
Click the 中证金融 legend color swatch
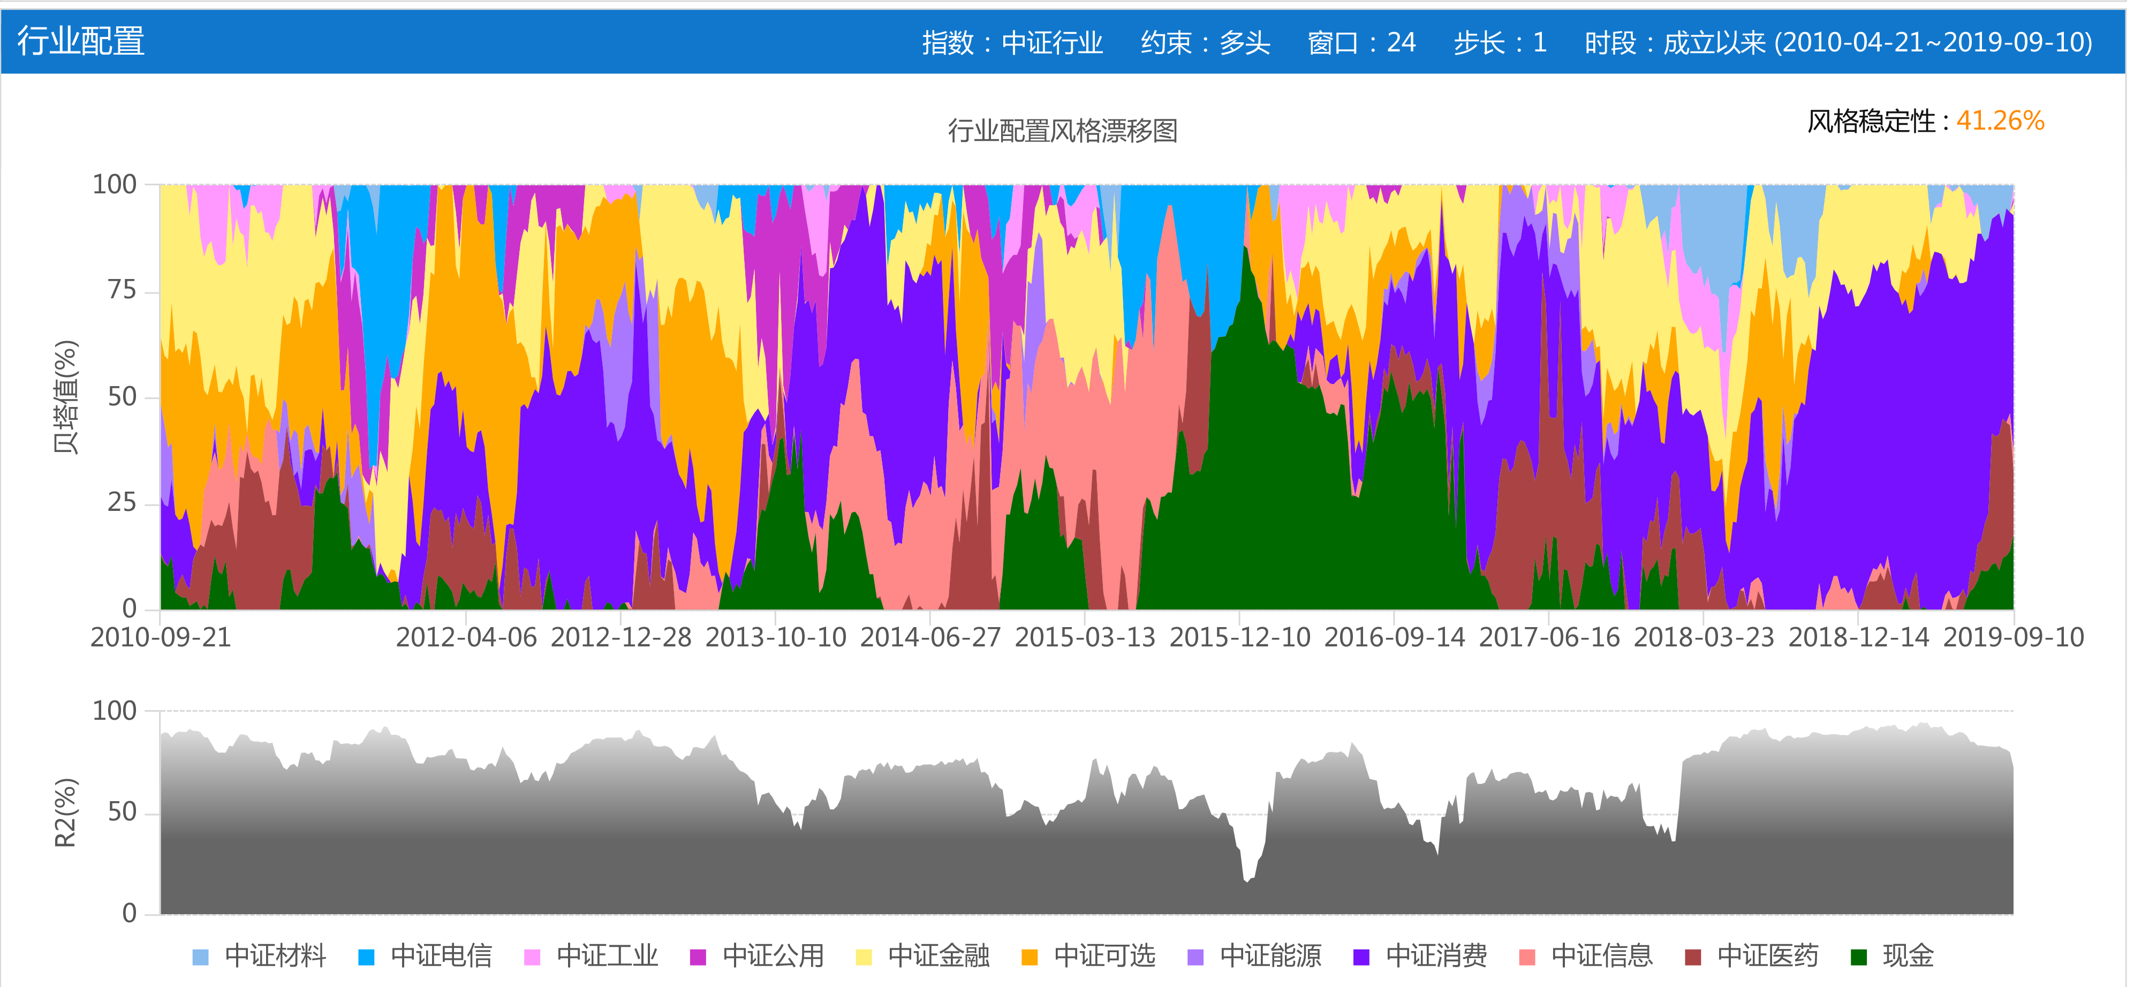point(864,957)
